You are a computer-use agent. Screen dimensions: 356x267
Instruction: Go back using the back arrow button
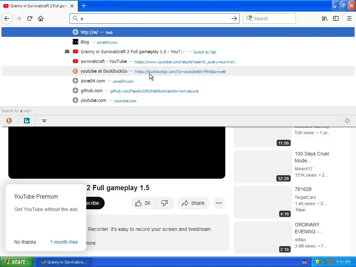click(x=7, y=18)
